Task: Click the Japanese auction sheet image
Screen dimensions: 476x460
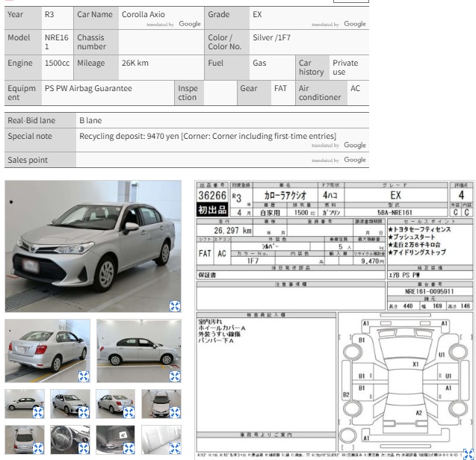Action: click(x=335, y=319)
